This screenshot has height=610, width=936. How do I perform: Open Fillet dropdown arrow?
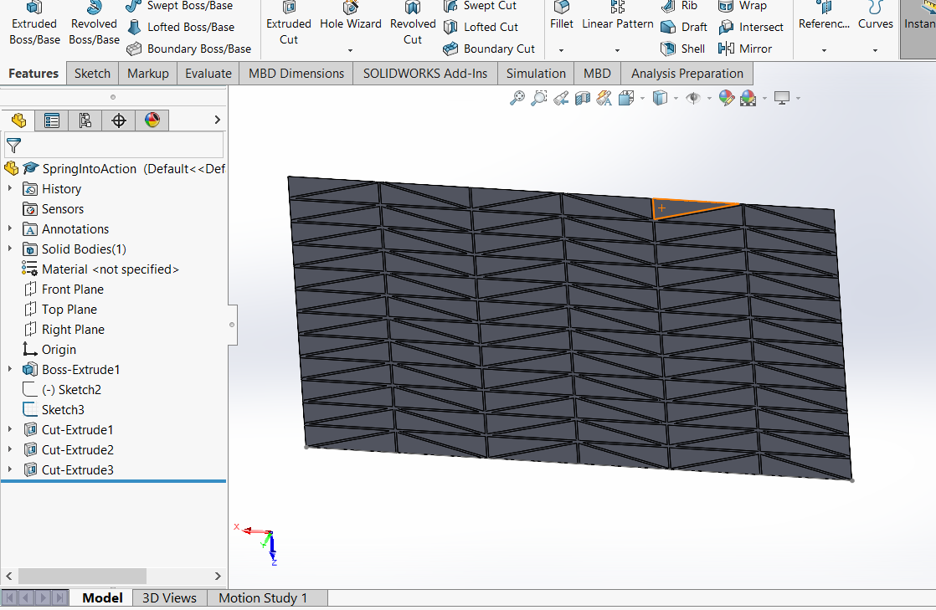click(x=561, y=51)
